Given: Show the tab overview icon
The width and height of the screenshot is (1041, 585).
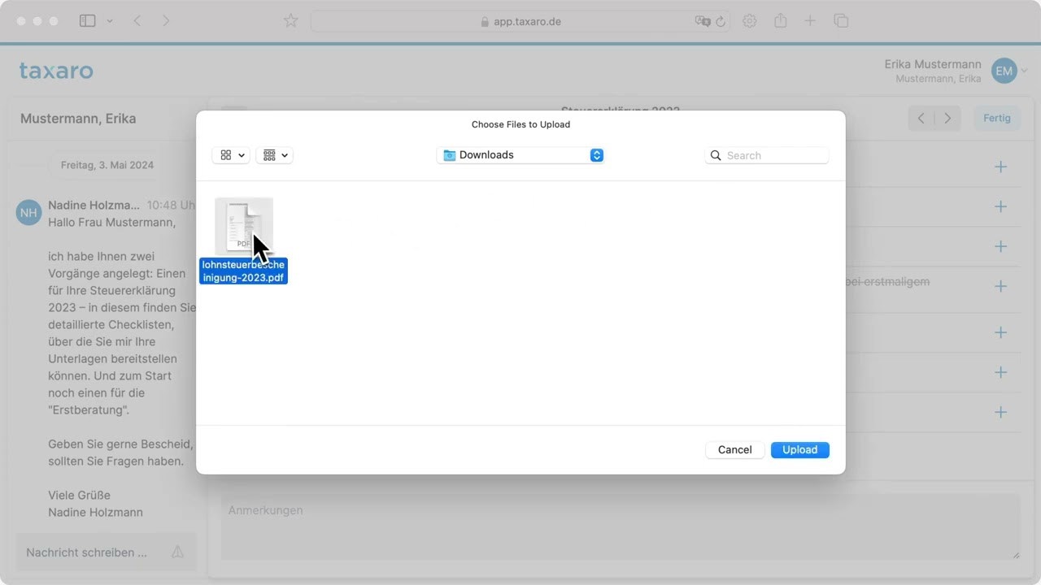Looking at the screenshot, I should [x=841, y=21].
